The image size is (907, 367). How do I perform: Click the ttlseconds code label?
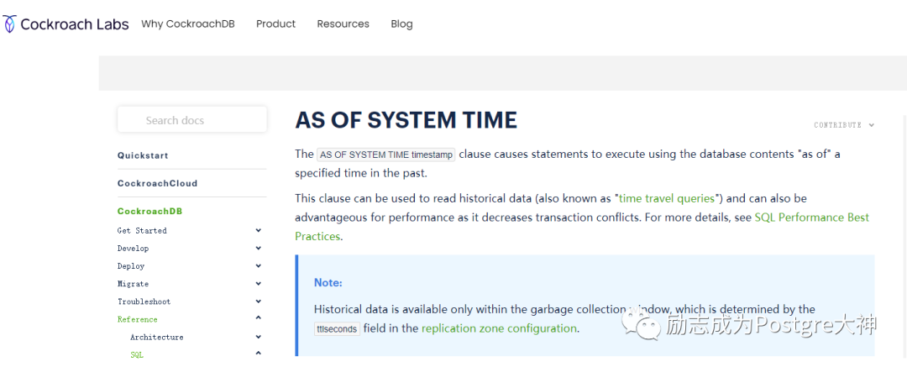pos(338,329)
